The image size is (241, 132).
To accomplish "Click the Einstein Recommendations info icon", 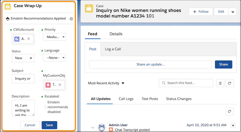I will pyautogui.click(x=71, y=19).
